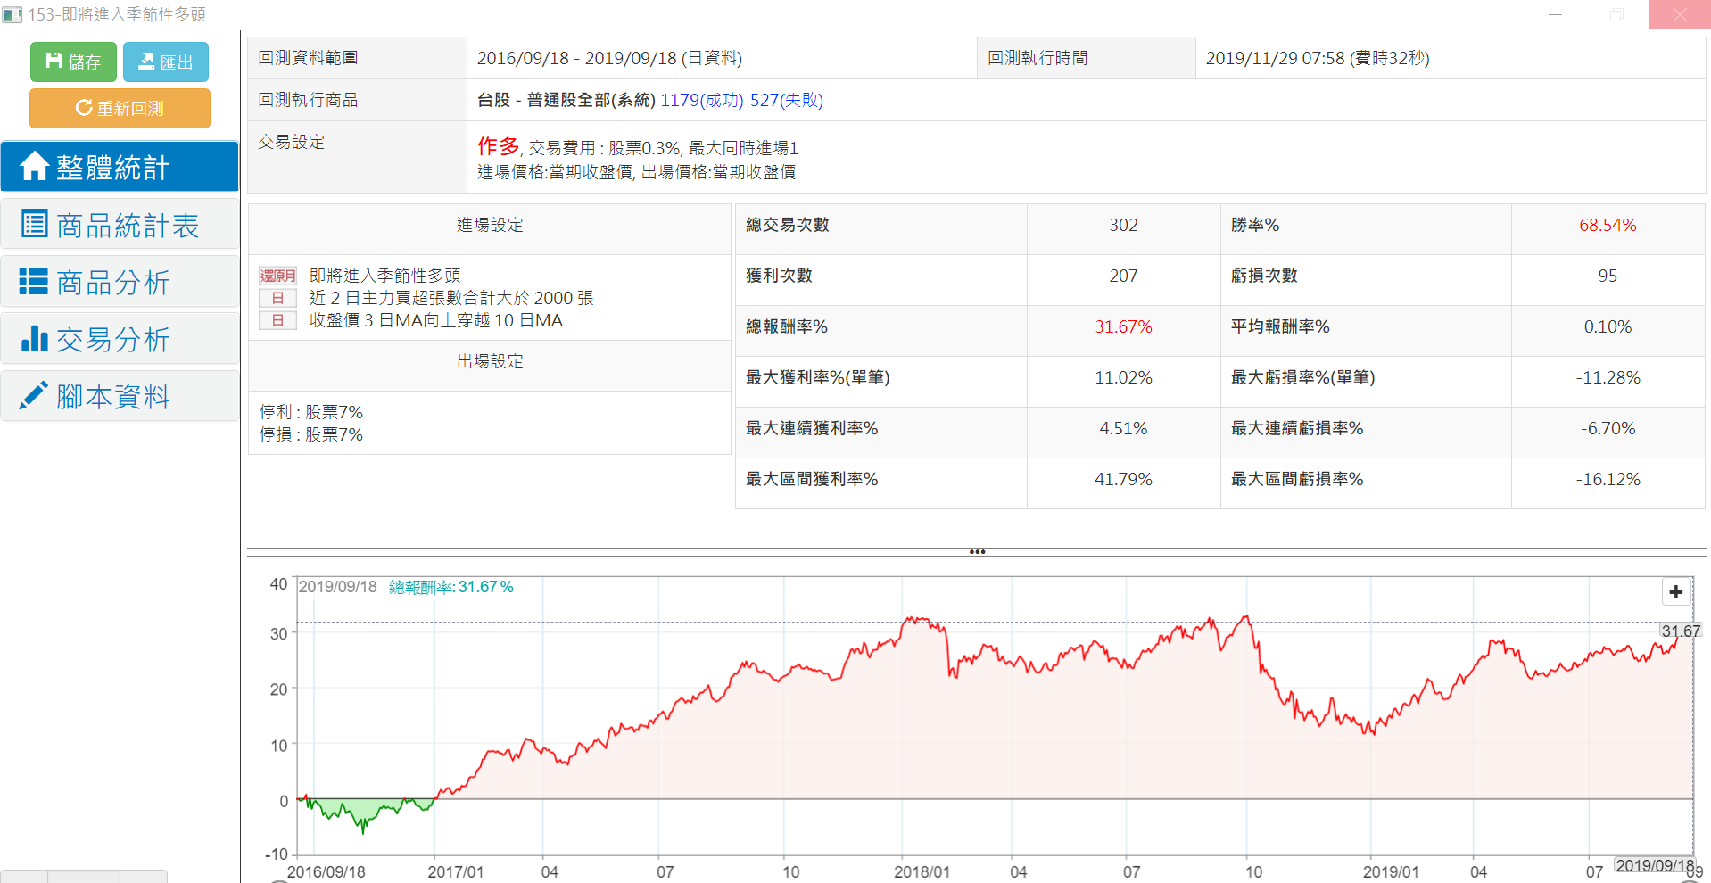Viewport: 1711px width, 883px height.
Task: Click the list icon beside 商品分析
Action: point(34,282)
